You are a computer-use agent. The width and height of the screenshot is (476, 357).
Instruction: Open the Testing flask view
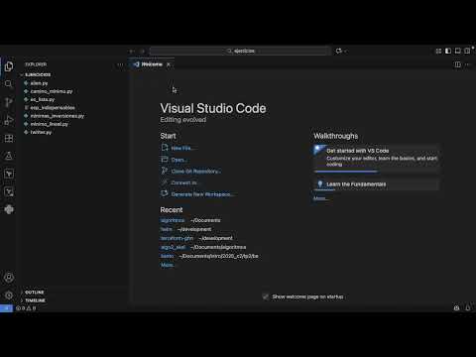click(x=9, y=156)
